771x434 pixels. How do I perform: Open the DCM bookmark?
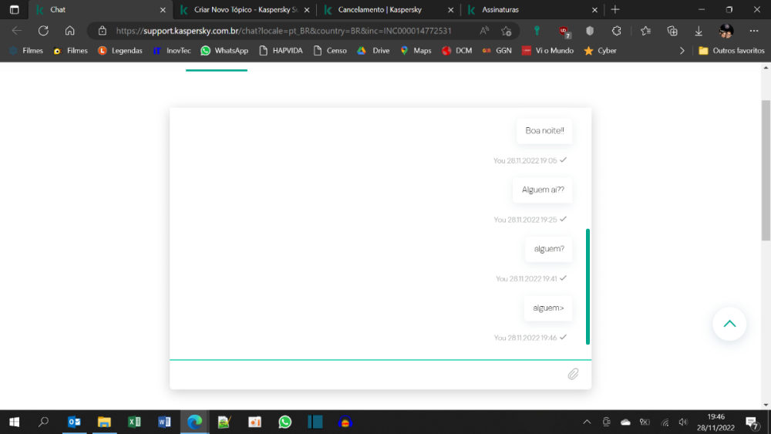[456, 51]
